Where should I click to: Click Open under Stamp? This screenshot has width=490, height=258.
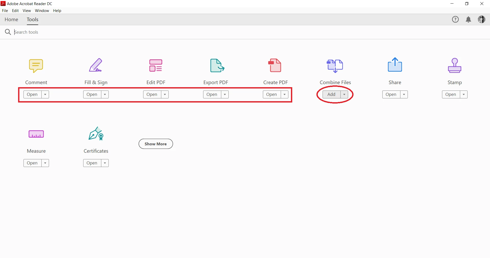(x=451, y=94)
